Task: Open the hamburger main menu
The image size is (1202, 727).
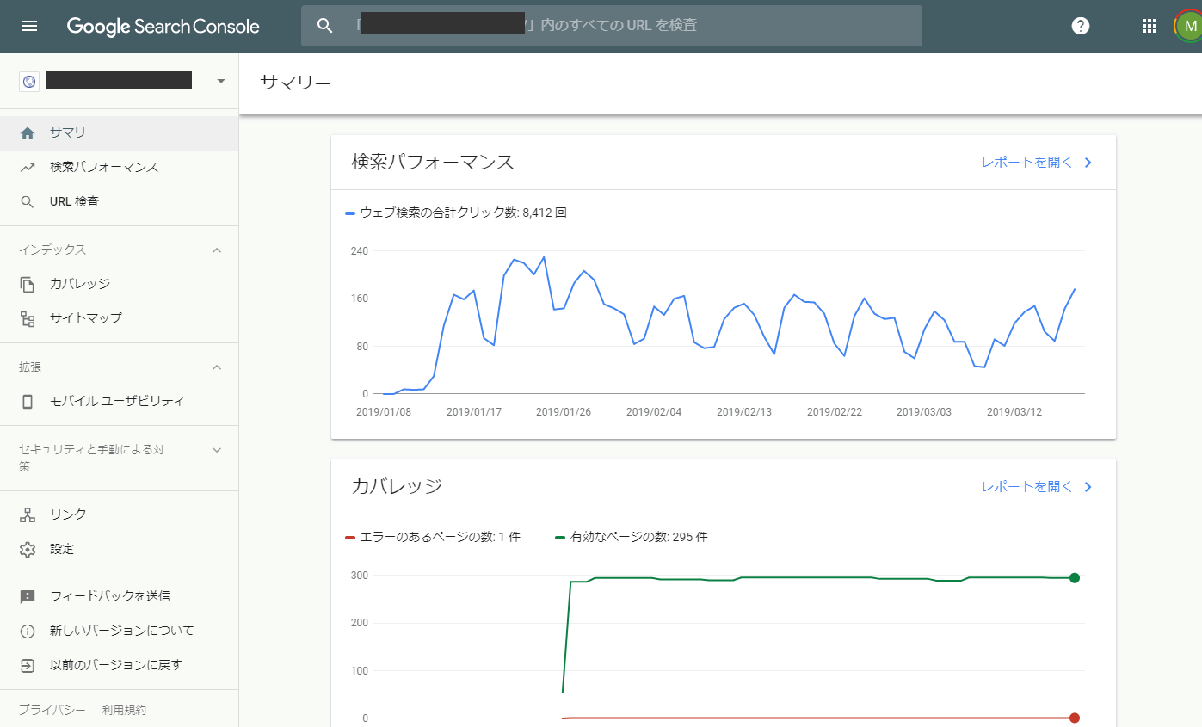Action: (x=29, y=26)
